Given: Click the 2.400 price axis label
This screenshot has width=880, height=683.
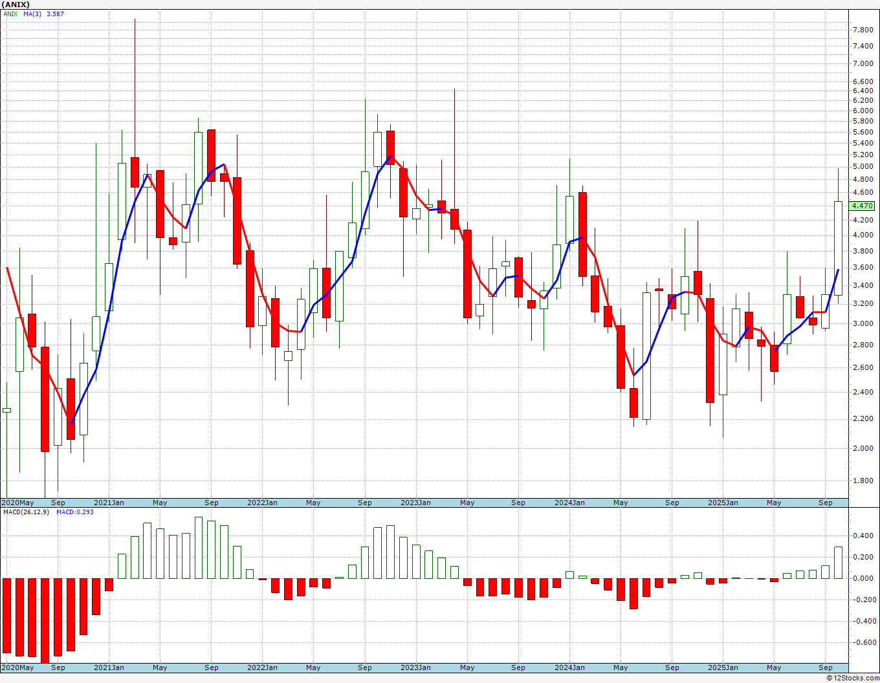Looking at the screenshot, I should (x=863, y=392).
